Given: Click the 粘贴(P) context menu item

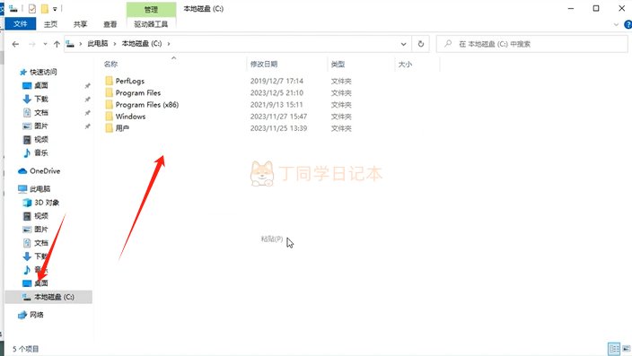Looking at the screenshot, I should click(x=272, y=239).
